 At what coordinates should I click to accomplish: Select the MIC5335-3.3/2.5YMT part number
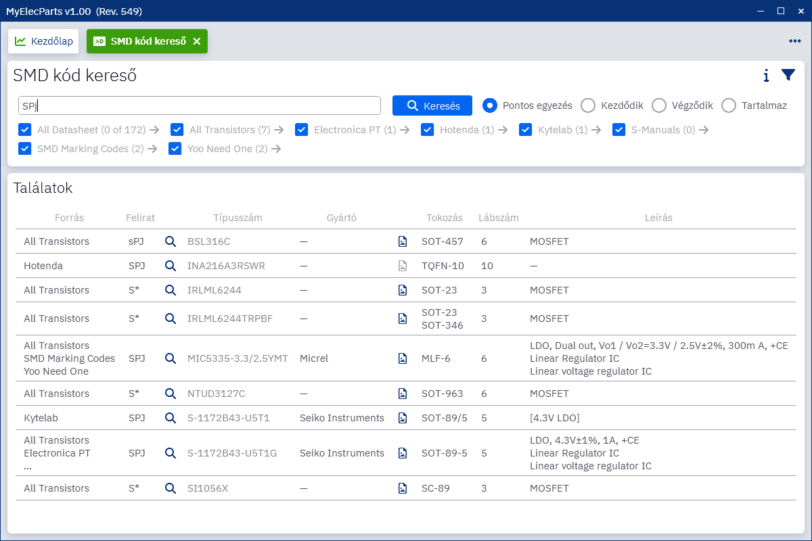pos(238,358)
